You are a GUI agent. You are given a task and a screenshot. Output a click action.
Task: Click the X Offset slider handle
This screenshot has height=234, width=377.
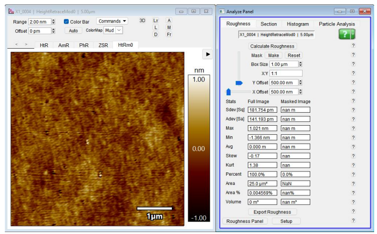pos(229,91)
